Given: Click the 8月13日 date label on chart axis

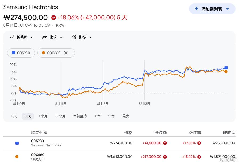Looking at the screenshot, I should pyautogui.click(x=144, y=104).
